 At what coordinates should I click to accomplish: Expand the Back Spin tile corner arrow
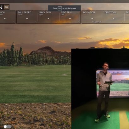[57, 22]
